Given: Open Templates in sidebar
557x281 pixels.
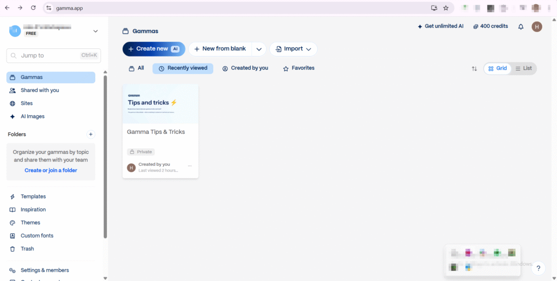Looking at the screenshot, I should [x=51, y=197].
